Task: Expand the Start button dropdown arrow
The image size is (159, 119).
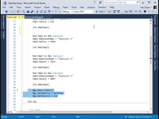Action: [105, 12]
